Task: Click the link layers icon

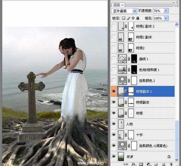Action: tap(126, 164)
